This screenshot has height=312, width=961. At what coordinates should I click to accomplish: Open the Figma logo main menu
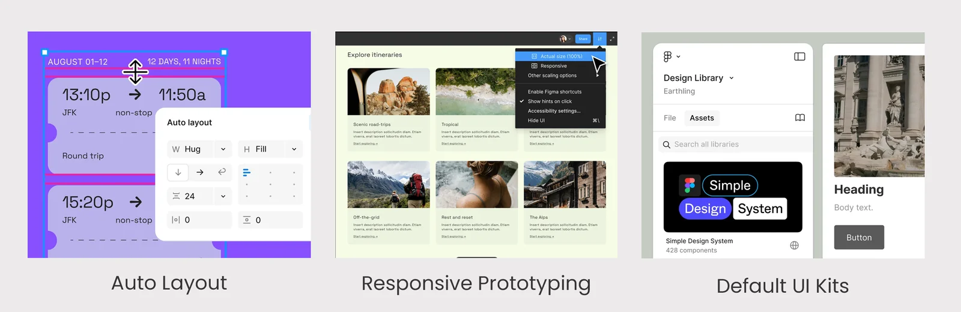point(671,56)
